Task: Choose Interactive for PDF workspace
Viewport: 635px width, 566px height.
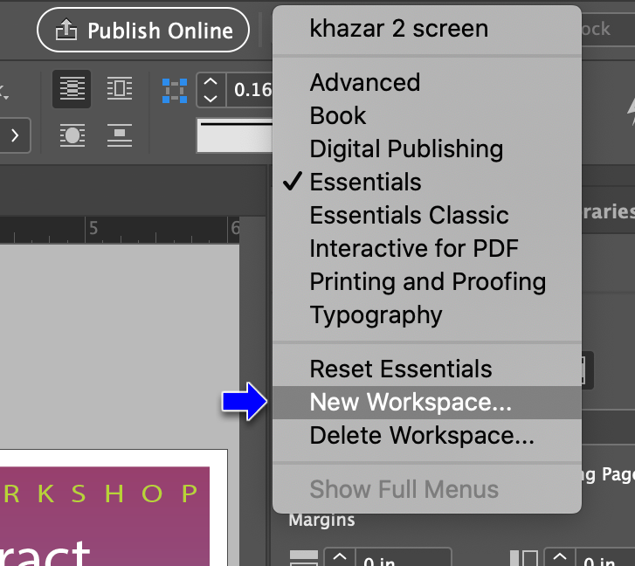Action: [427, 249]
